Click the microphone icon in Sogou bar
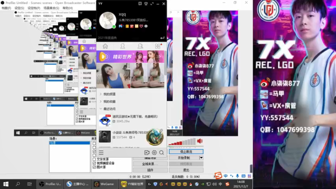The height and width of the screenshot is (189, 336). 237,176
